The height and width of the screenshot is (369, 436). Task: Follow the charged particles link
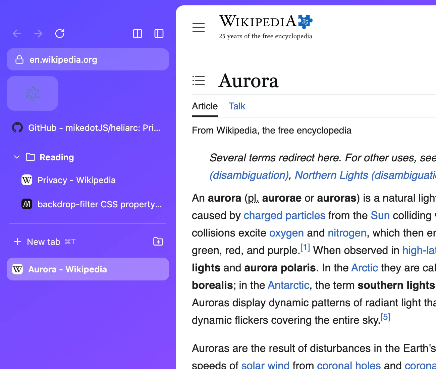[284, 215]
